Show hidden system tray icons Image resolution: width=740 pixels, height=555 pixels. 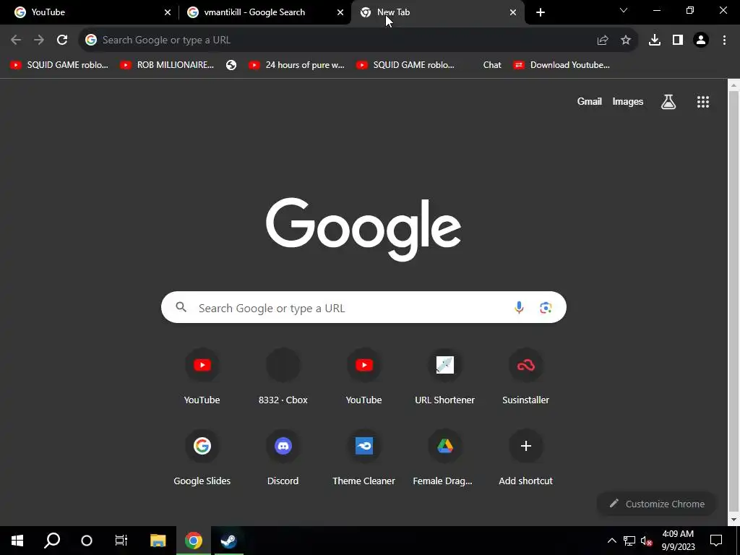[611, 541]
